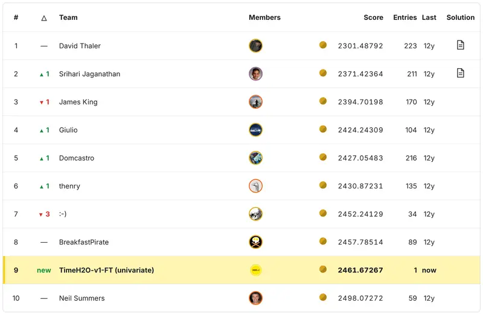Open the Giulio team name
Image resolution: width=483 pixels, height=314 pixels.
[x=68, y=130]
